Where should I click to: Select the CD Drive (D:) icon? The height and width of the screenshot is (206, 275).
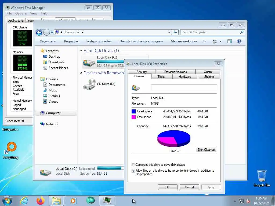[89, 84]
